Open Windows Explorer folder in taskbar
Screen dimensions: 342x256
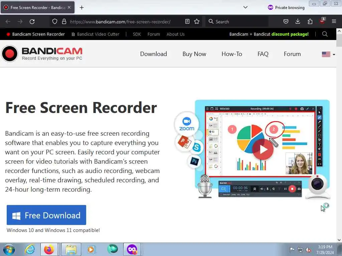(71, 249)
